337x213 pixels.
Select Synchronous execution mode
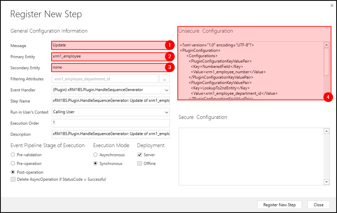[95, 163]
